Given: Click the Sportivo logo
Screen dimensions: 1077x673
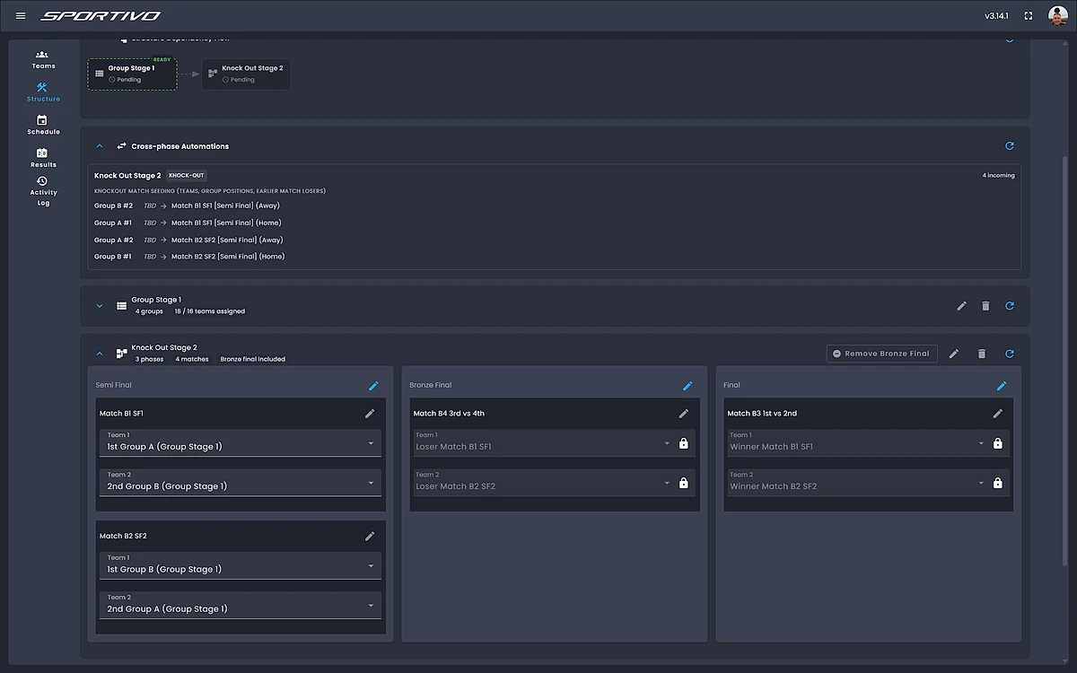Looking at the screenshot, I should [101, 15].
